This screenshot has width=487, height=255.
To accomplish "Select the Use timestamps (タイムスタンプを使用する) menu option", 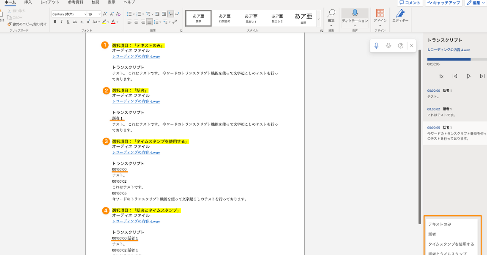I will coord(451,244).
